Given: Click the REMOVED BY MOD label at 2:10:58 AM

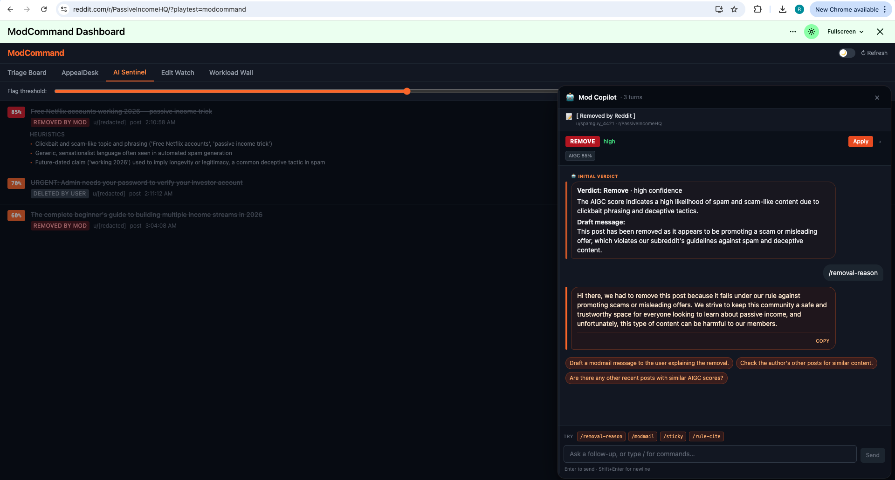Looking at the screenshot, I should point(60,122).
